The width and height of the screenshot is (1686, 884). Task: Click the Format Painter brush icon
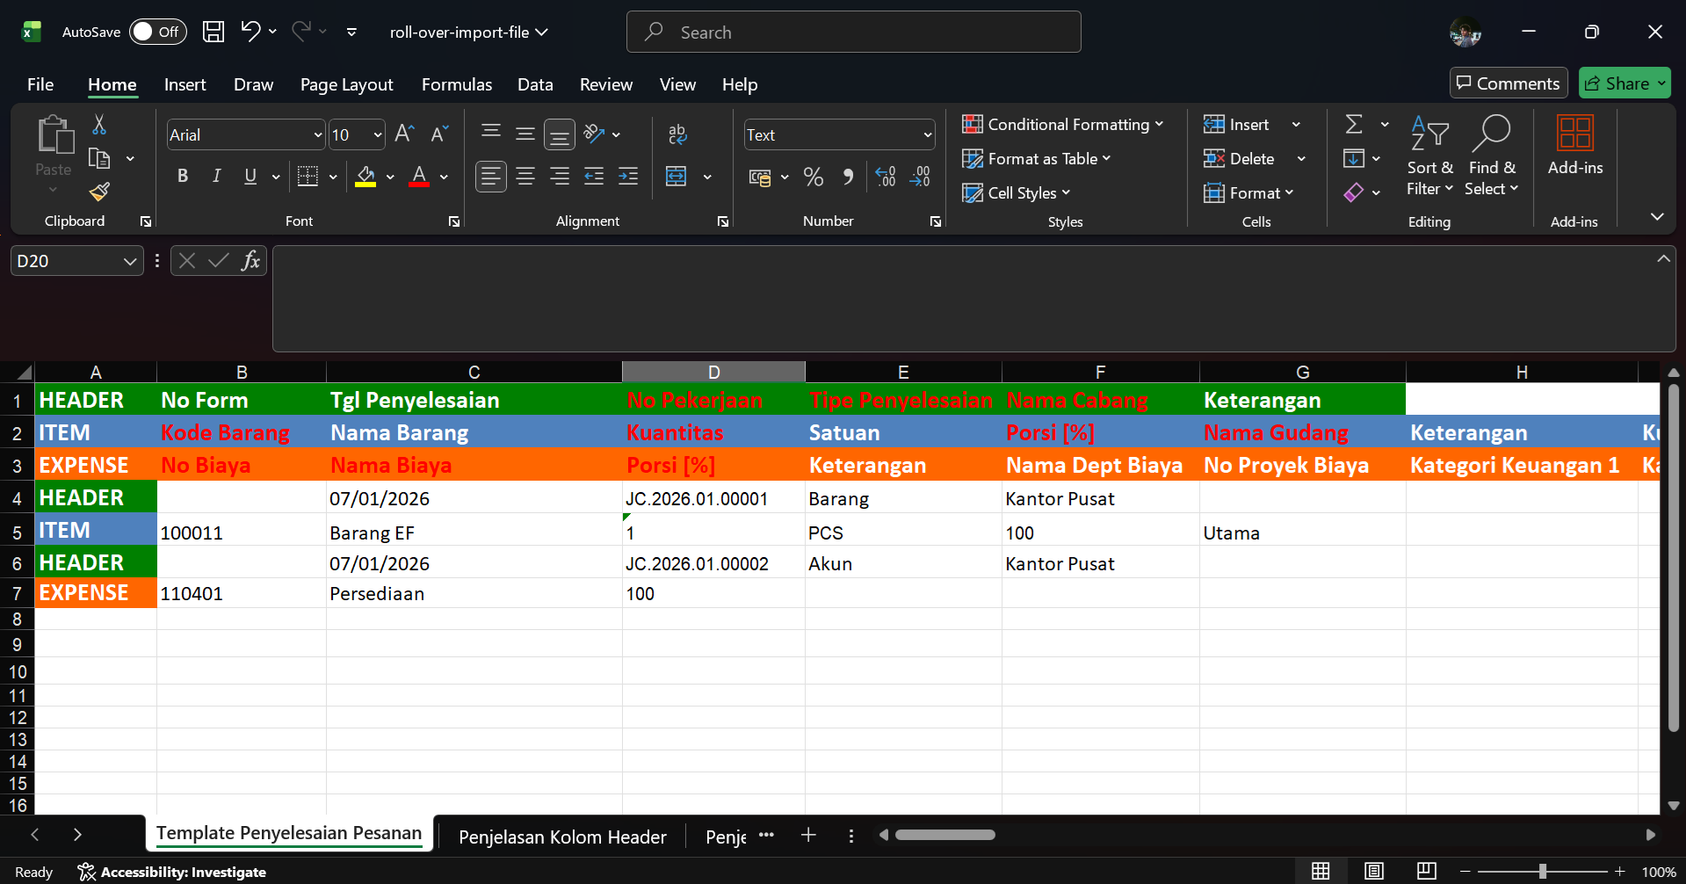(99, 192)
